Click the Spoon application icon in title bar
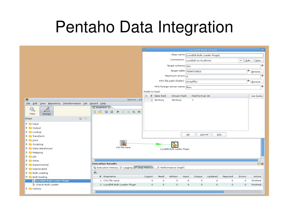The width and height of the screenshot is (289, 216). (x=27, y=99)
